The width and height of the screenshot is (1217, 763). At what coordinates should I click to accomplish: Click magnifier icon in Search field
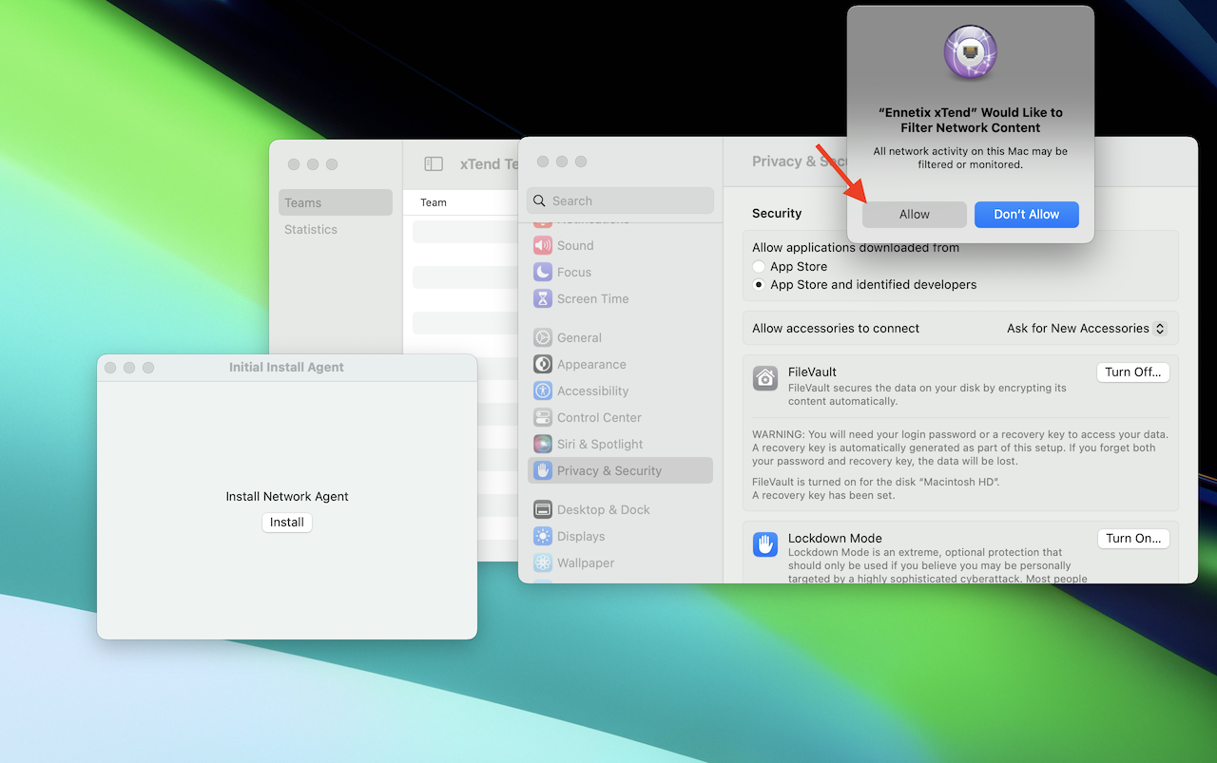tap(540, 201)
